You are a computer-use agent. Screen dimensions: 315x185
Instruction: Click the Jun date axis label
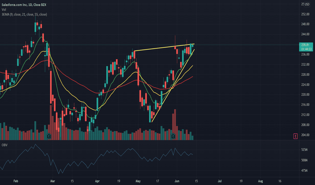(x=177, y=181)
